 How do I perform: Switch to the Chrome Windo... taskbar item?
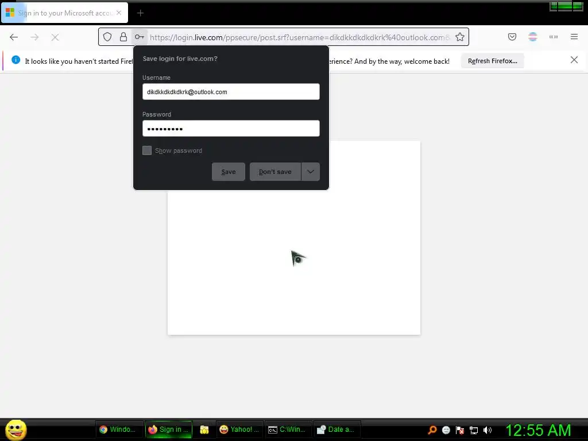[118, 430]
